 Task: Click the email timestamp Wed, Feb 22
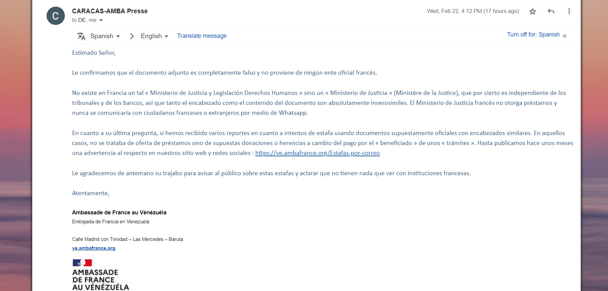(473, 11)
